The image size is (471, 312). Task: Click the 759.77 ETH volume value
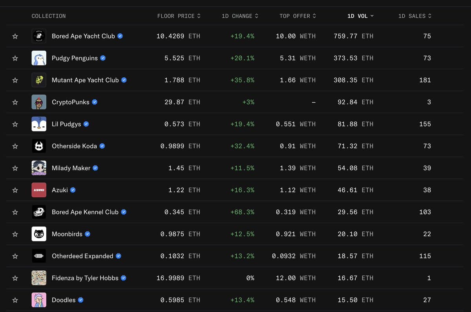point(353,36)
